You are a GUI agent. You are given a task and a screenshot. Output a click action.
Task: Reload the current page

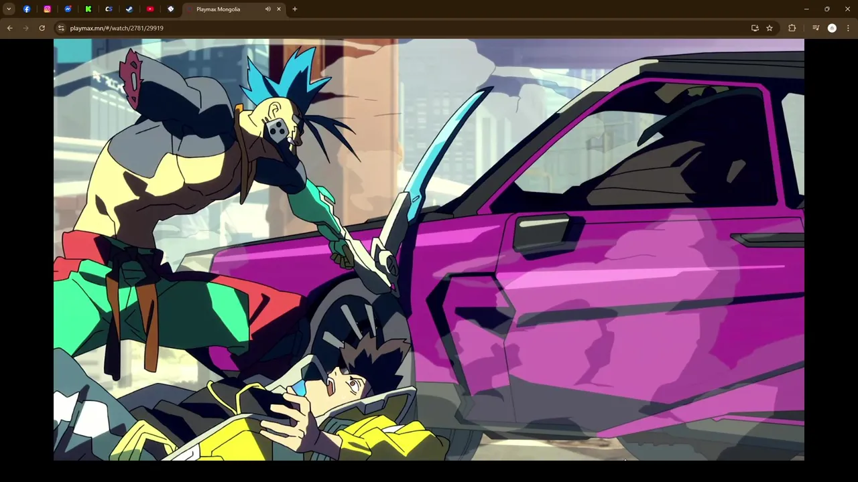pyautogui.click(x=42, y=28)
